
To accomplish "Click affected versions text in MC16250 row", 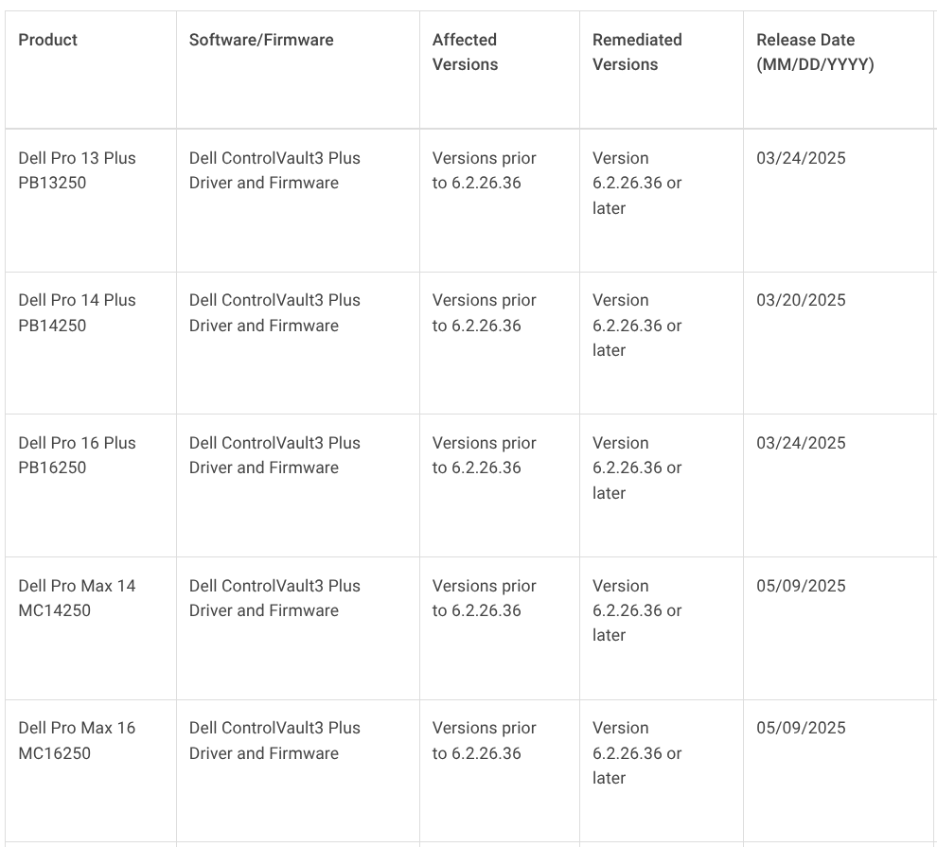I will pyautogui.click(x=484, y=740).
